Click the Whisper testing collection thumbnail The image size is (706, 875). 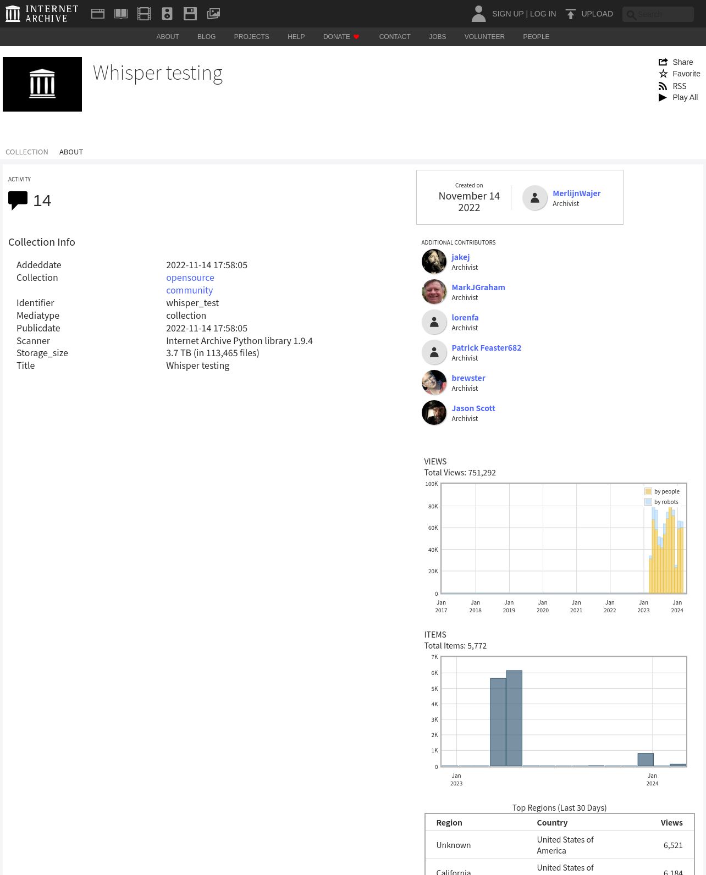point(42,84)
